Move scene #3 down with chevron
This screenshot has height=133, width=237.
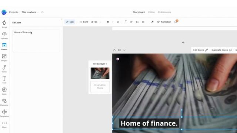tap(124, 50)
